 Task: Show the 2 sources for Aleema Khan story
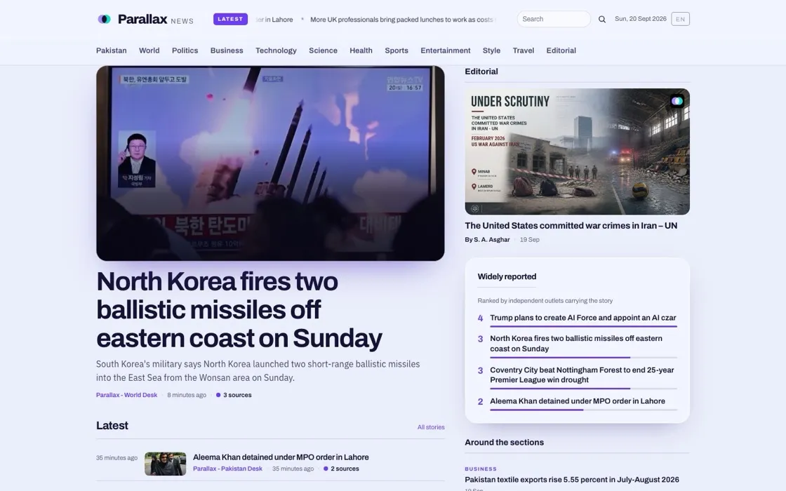click(x=341, y=469)
